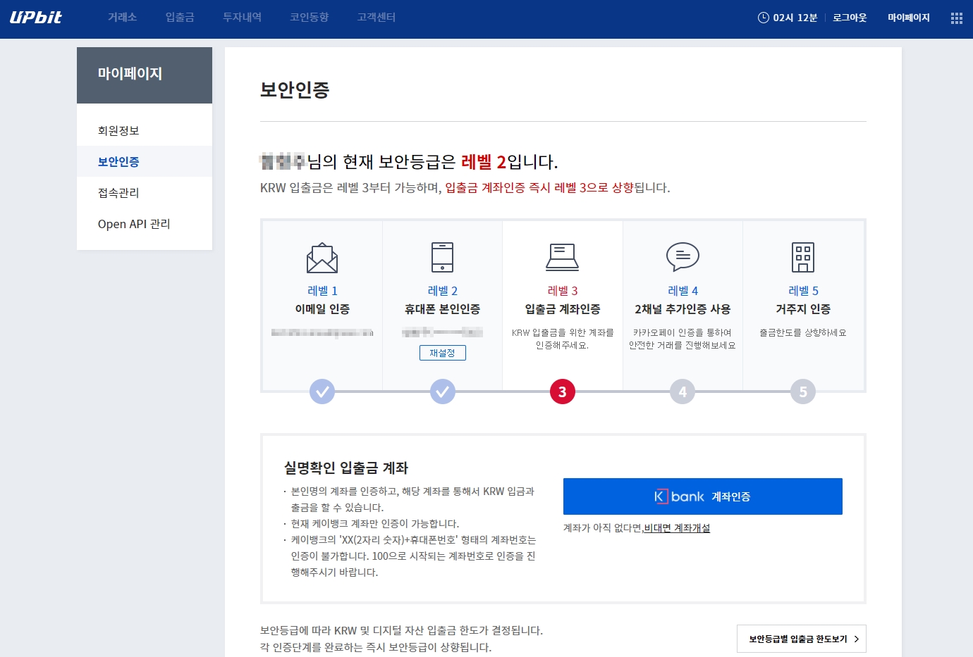This screenshot has width=973, height=657.
Task: Click the 출금한도를 상향하세요 text
Action: (803, 332)
